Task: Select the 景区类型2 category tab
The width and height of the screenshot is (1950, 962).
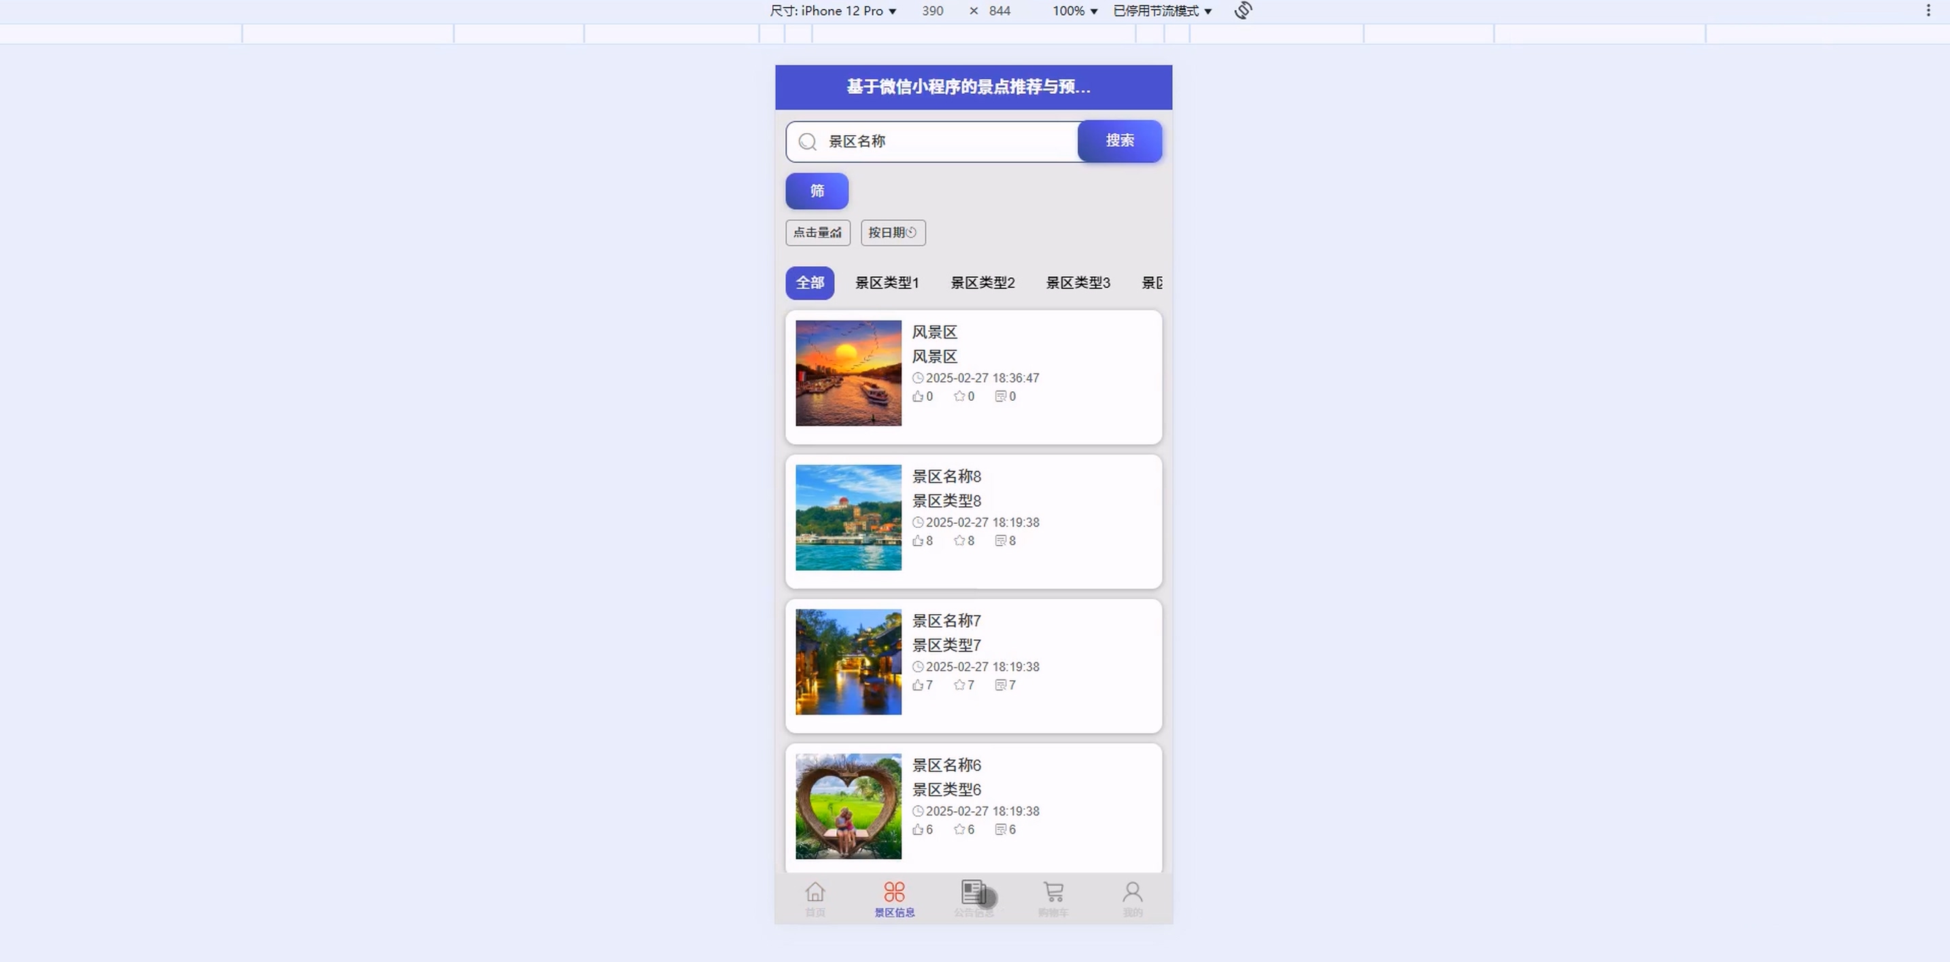Action: pyautogui.click(x=982, y=283)
